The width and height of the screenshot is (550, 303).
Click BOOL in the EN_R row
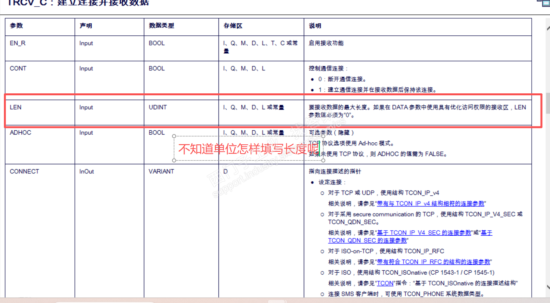tap(157, 43)
